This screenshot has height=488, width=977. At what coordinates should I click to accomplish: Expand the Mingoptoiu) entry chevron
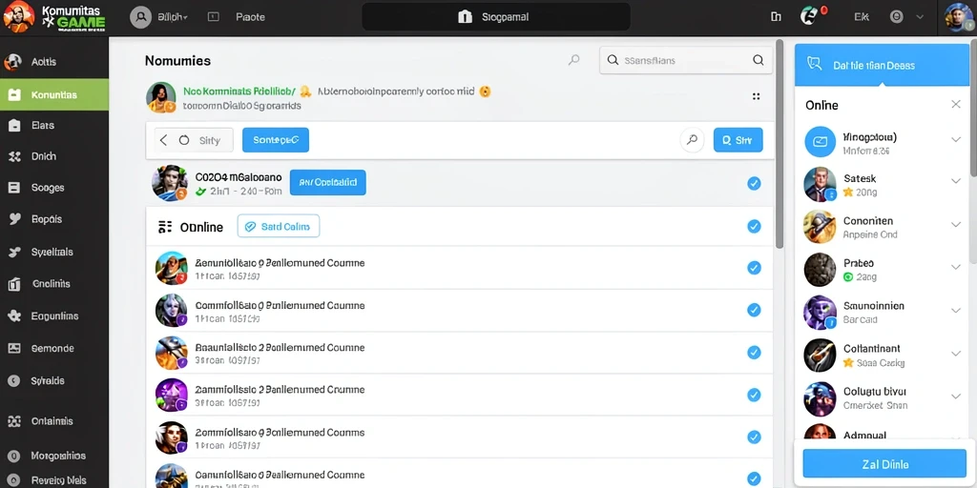click(x=956, y=139)
